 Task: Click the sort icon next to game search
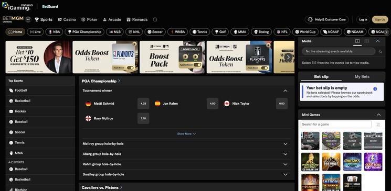pos(378,125)
